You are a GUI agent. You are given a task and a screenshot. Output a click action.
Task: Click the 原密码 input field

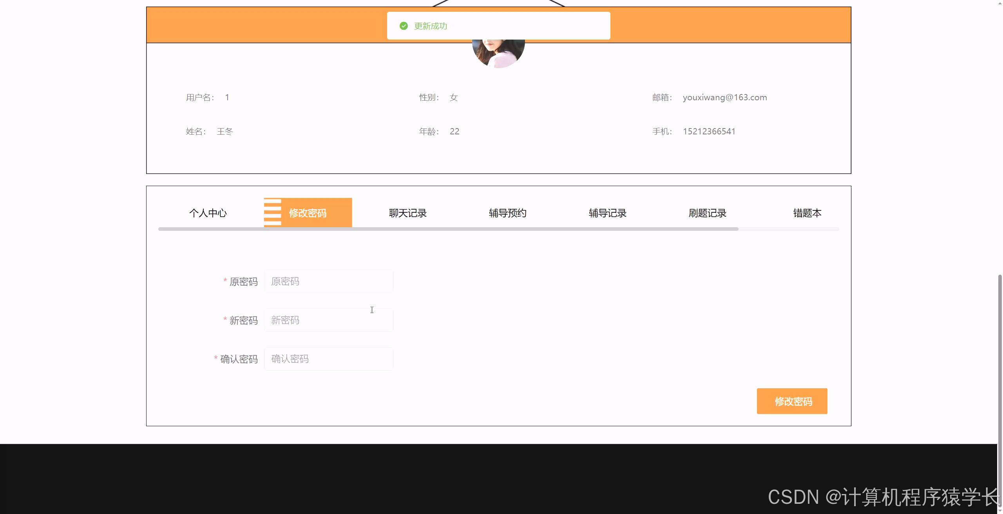(x=328, y=281)
